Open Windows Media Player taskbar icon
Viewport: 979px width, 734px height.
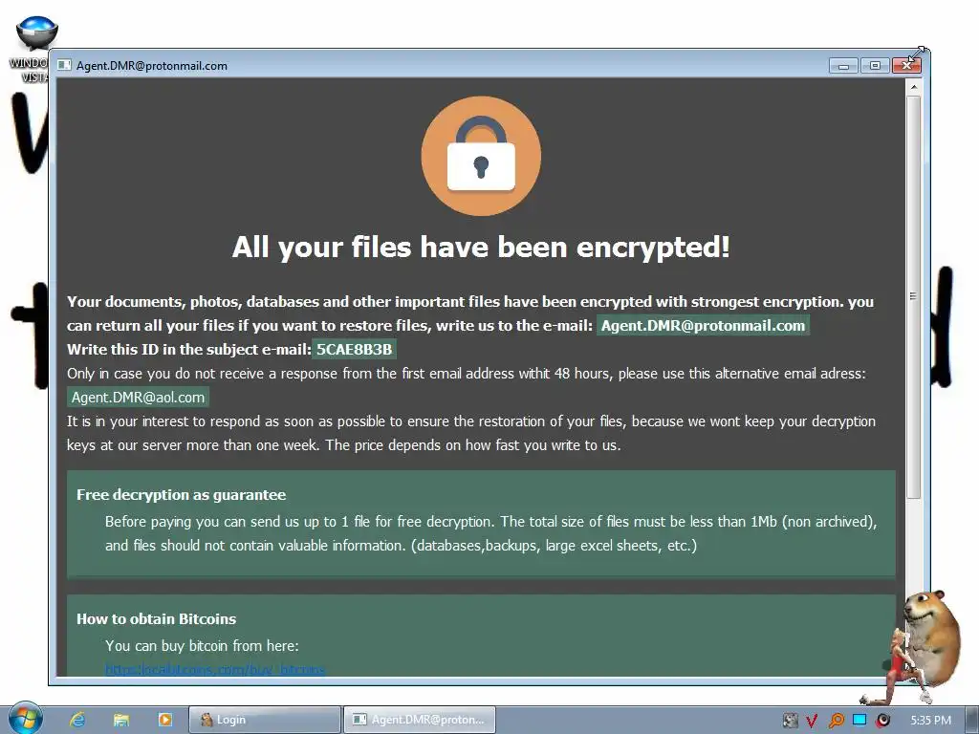(x=164, y=720)
